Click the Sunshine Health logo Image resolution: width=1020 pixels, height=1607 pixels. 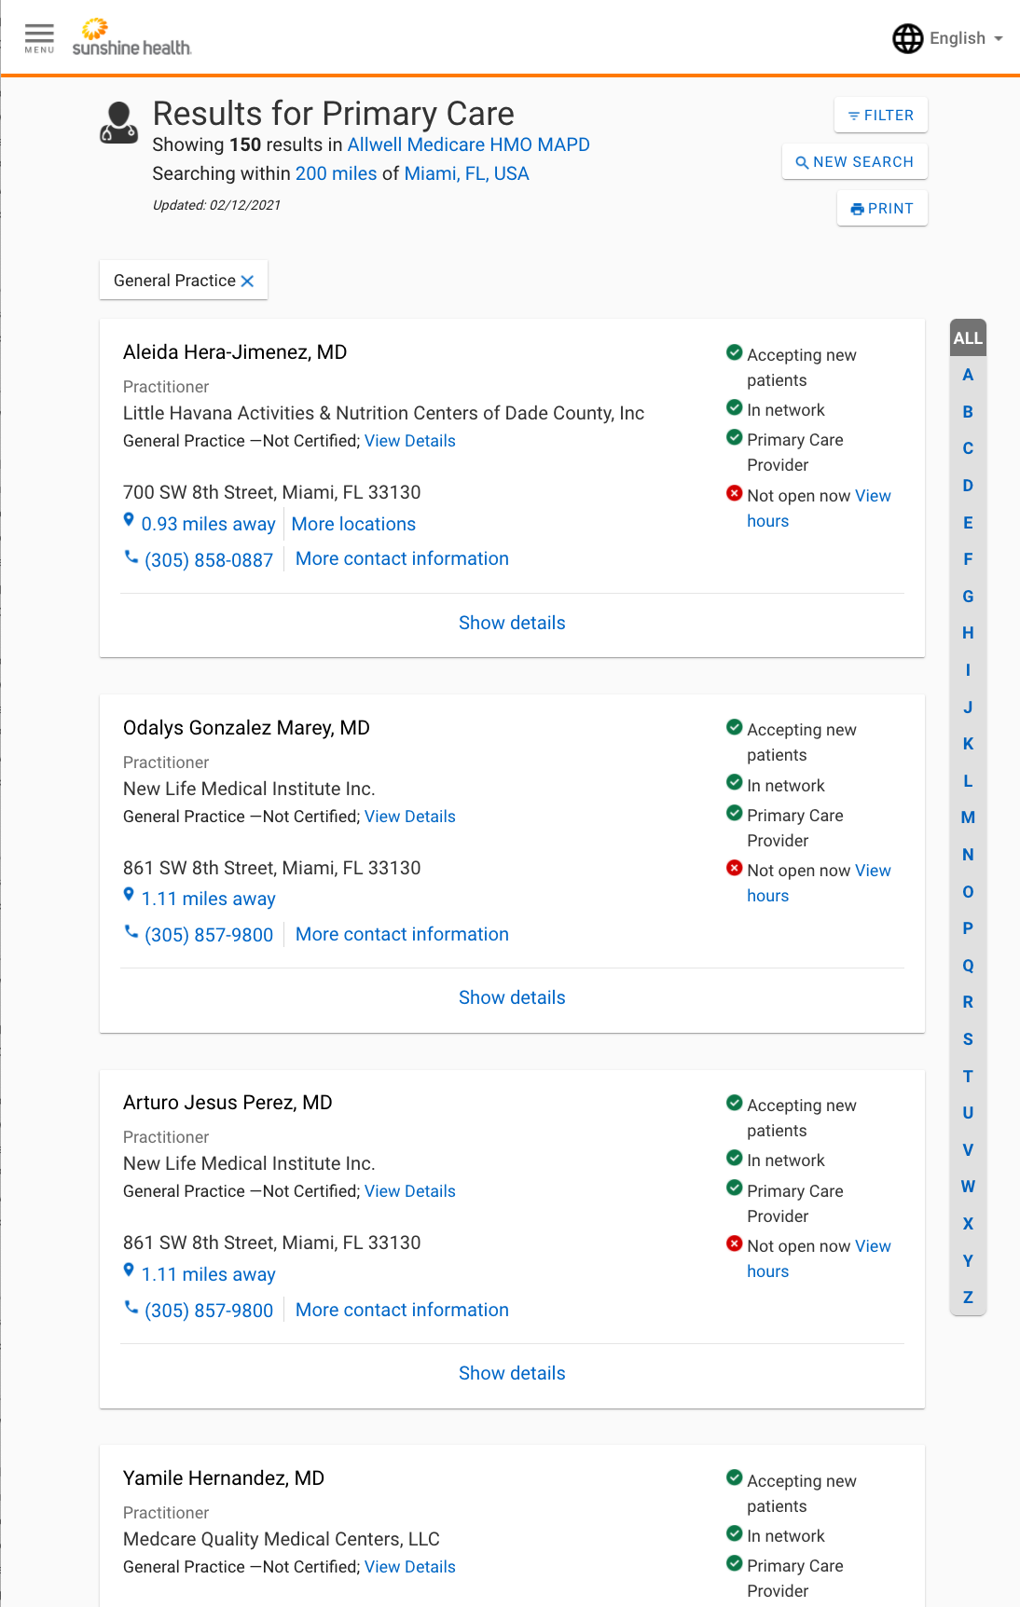coord(131,37)
